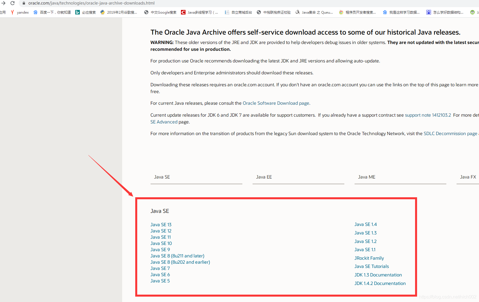Select the Java ME tab
This screenshot has width=479, height=302.
[400, 177]
